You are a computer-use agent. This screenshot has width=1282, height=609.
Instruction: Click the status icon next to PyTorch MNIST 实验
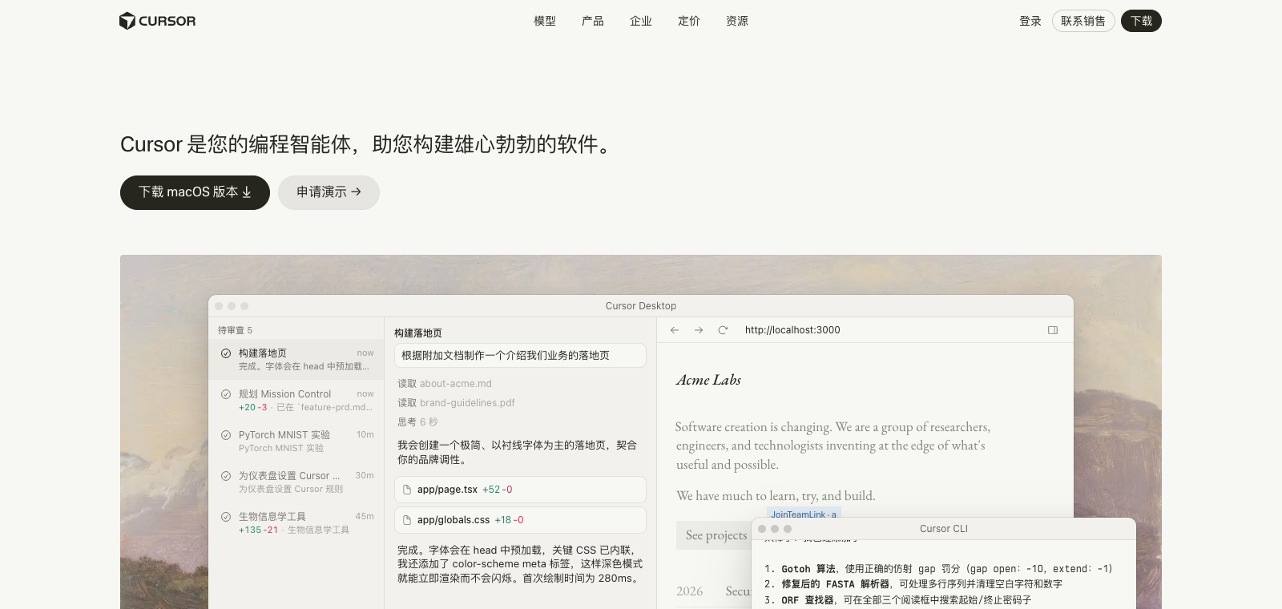point(226,435)
